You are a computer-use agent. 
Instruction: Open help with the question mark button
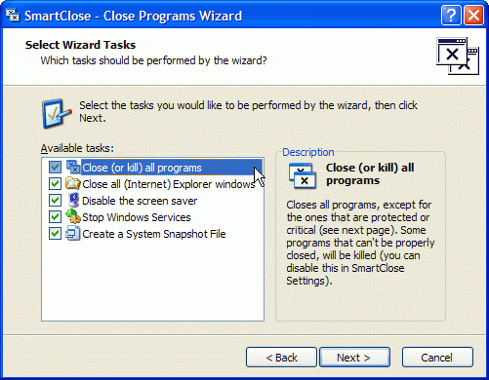click(451, 16)
